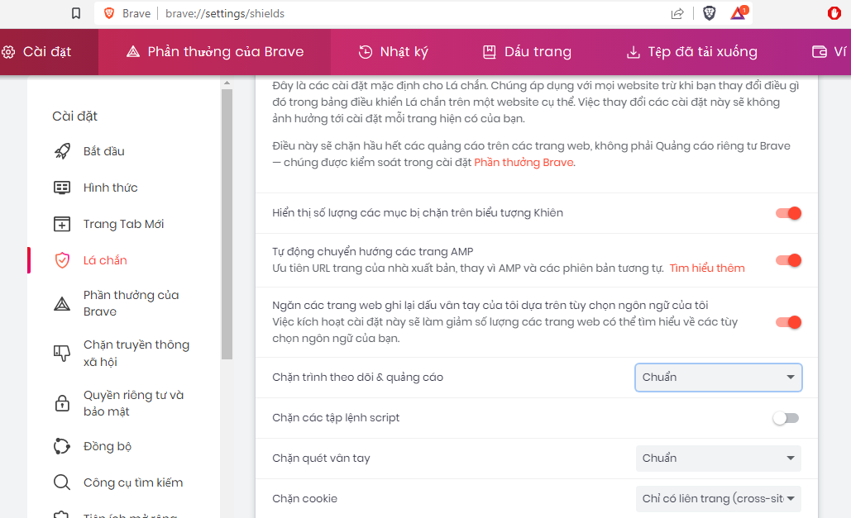This screenshot has height=518, width=851.
Task: Enable the Chặn các tập lệnh script toggle
Action: coord(786,418)
